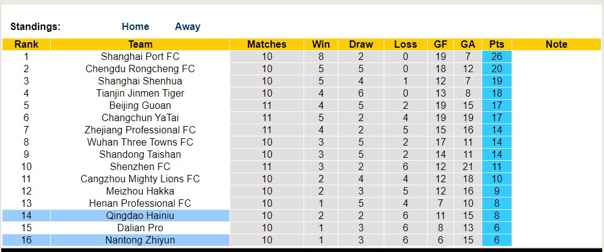
Task: Click the highlighted Nantong Zhiyun team
Action: click(140, 240)
